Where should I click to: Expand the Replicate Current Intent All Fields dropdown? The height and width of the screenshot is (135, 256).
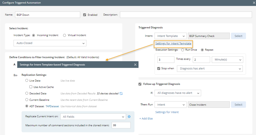click(x=93, y=117)
